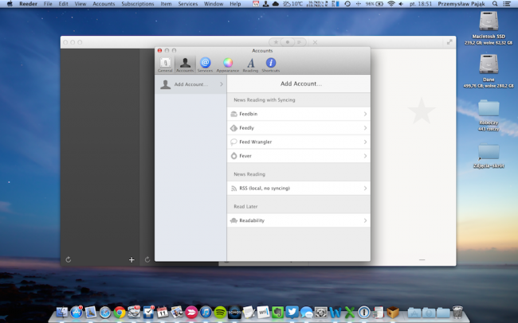This screenshot has width=518, height=323.
Task: Click the Wi-Fi status icon
Action: [391, 4]
